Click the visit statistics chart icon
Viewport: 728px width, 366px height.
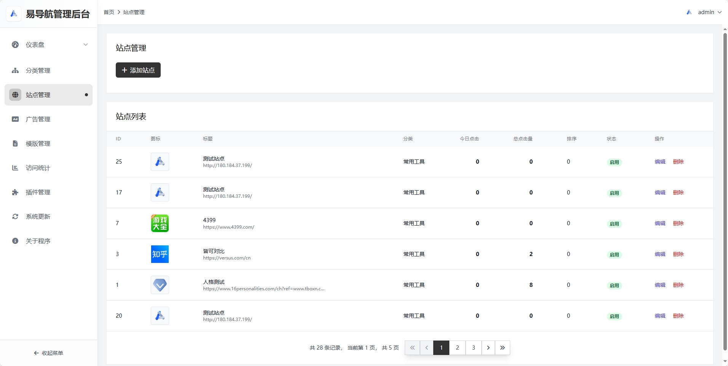coord(15,168)
